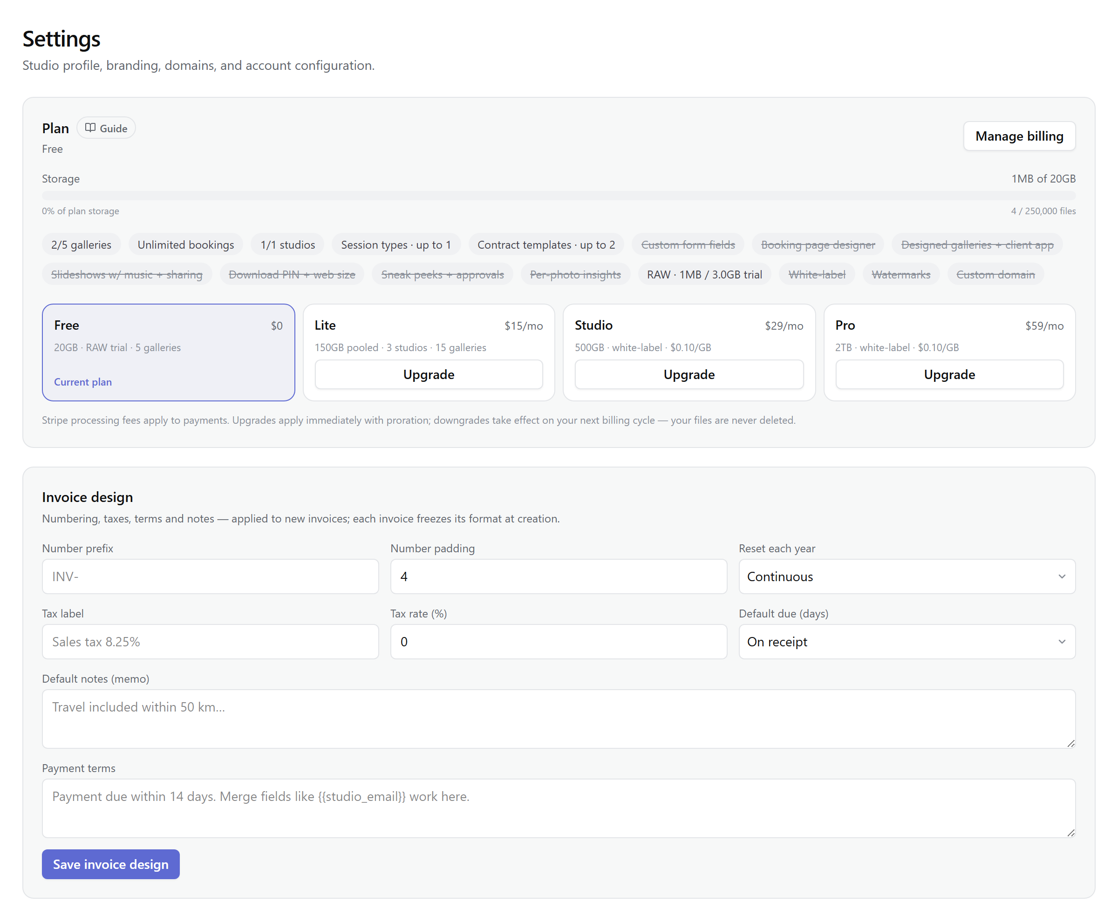
Task: Click the $59/mo Pro price
Action: tap(1044, 325)
